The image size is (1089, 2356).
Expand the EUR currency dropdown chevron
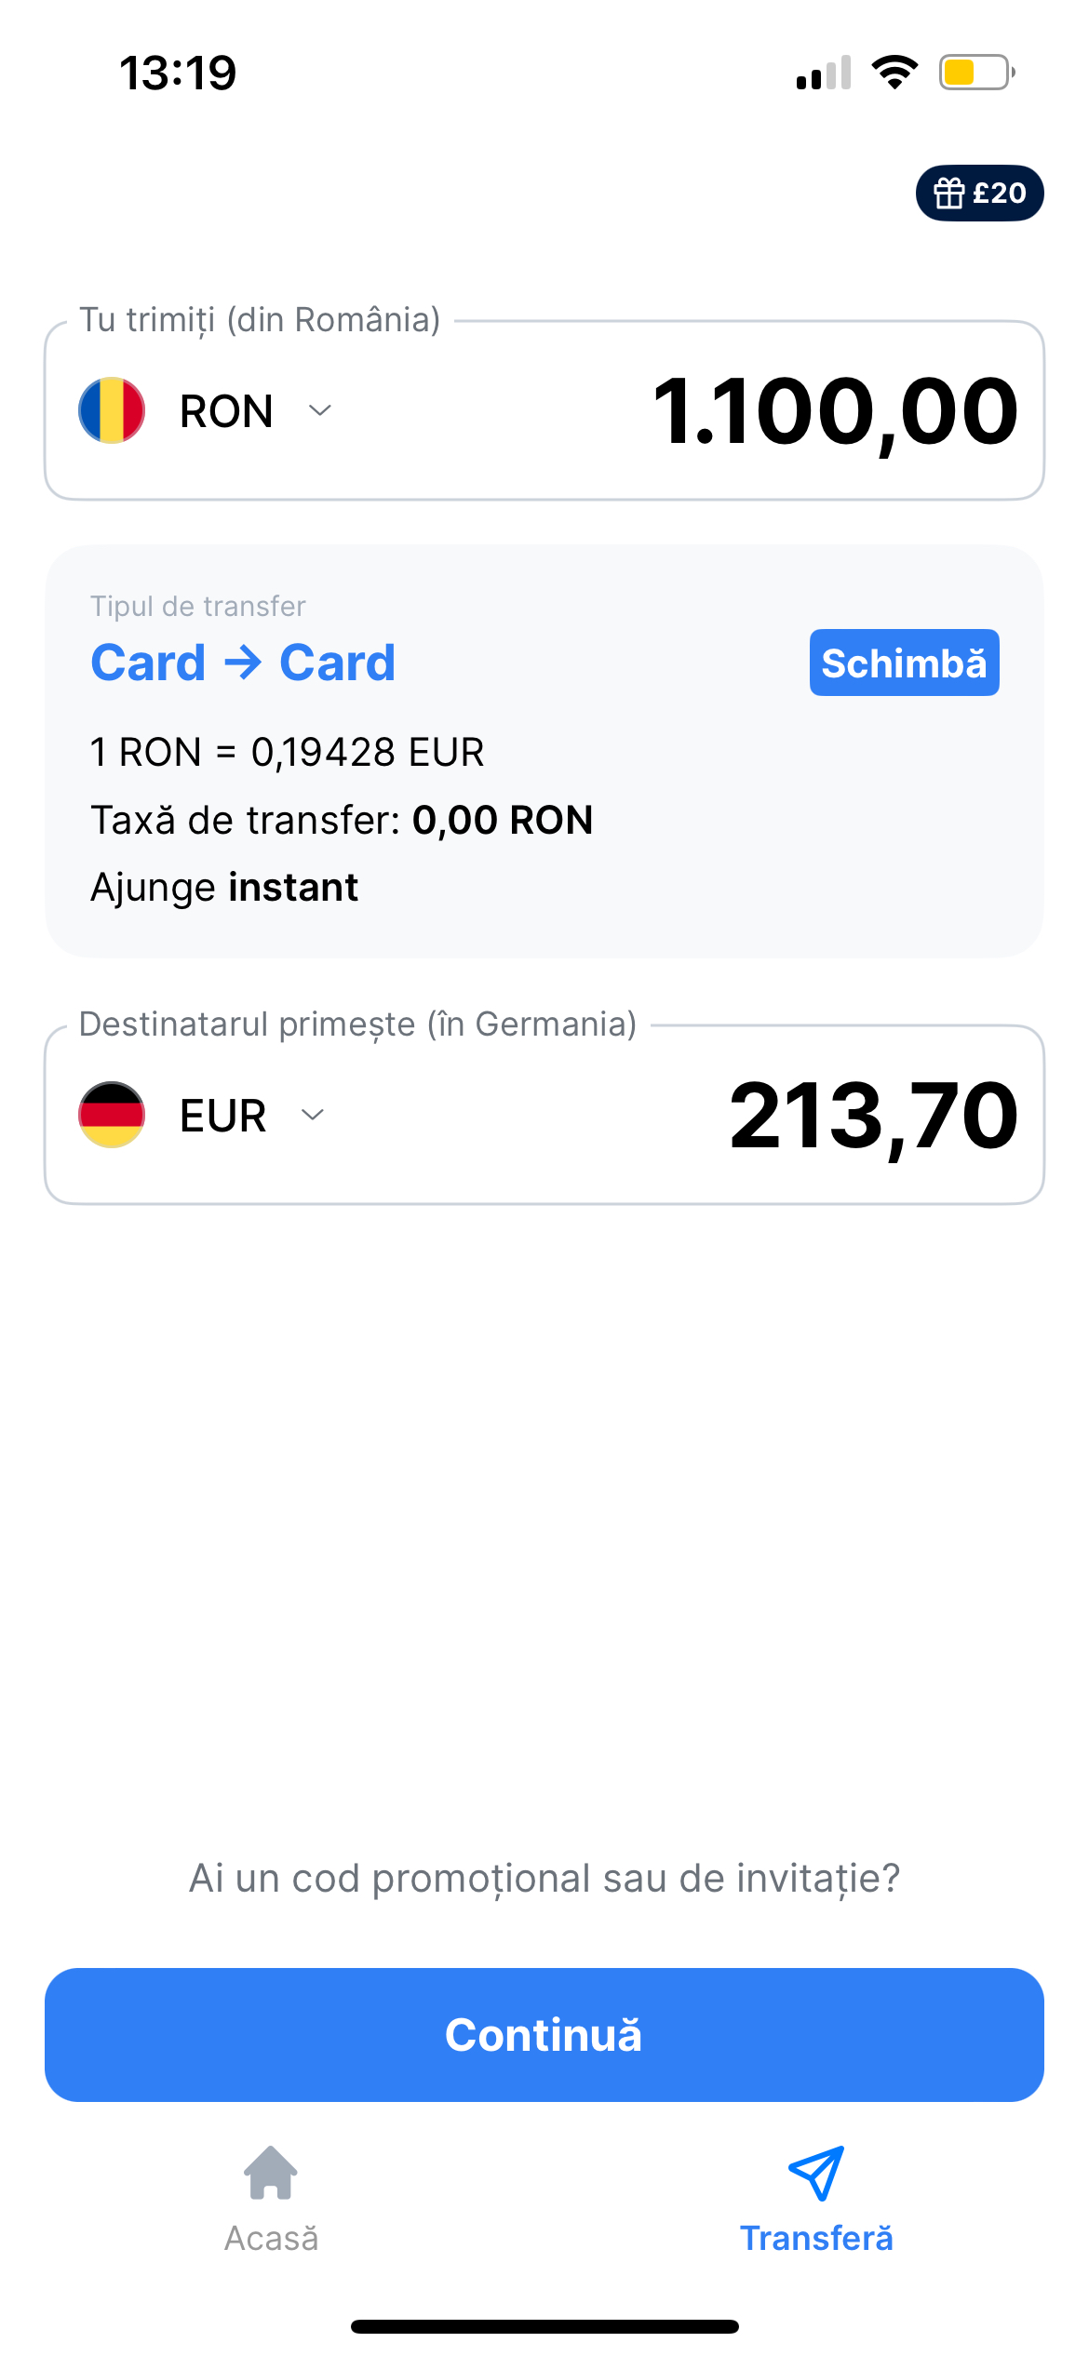[x=313, y=1115]
